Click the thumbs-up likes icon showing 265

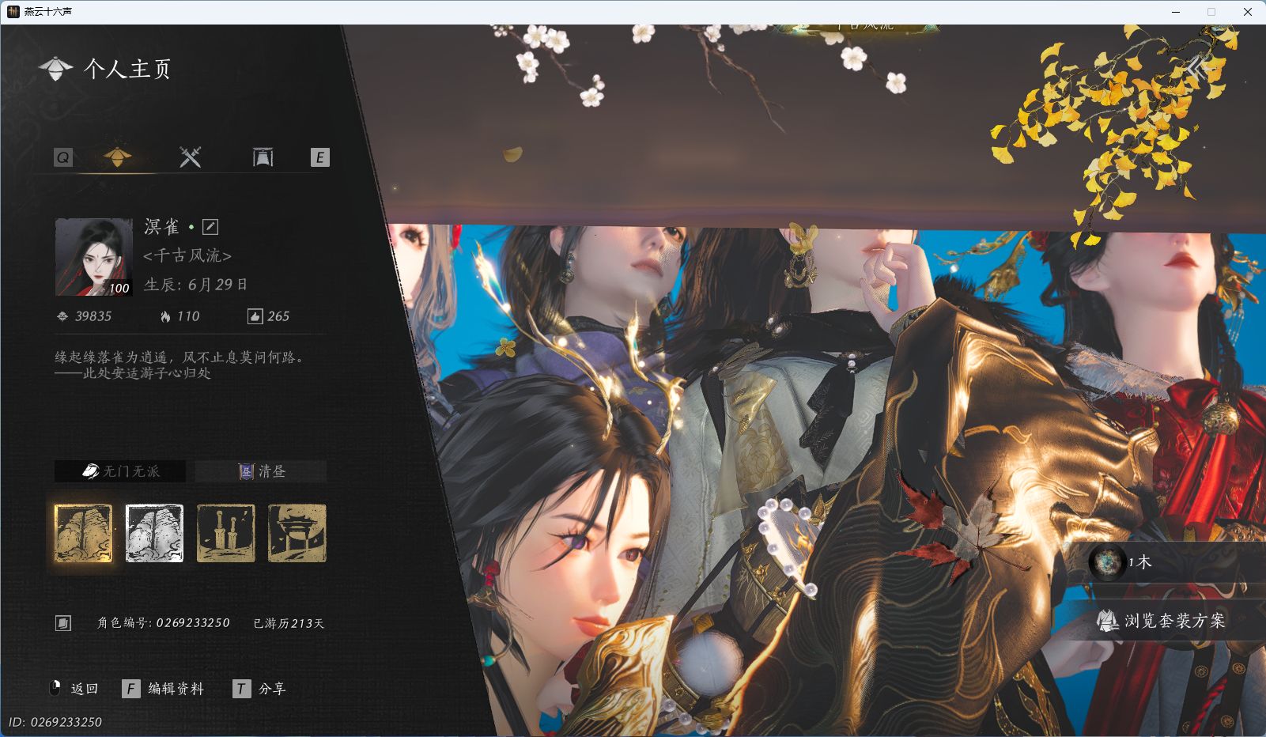(255, 316)
